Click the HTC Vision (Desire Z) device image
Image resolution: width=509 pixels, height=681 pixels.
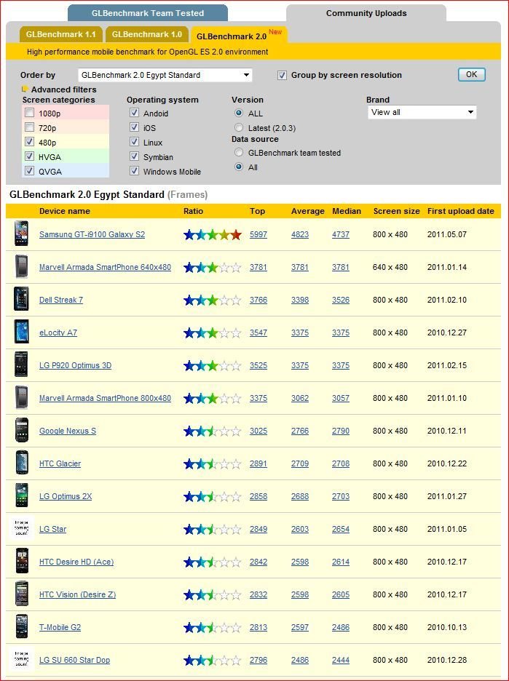[21, 594]
